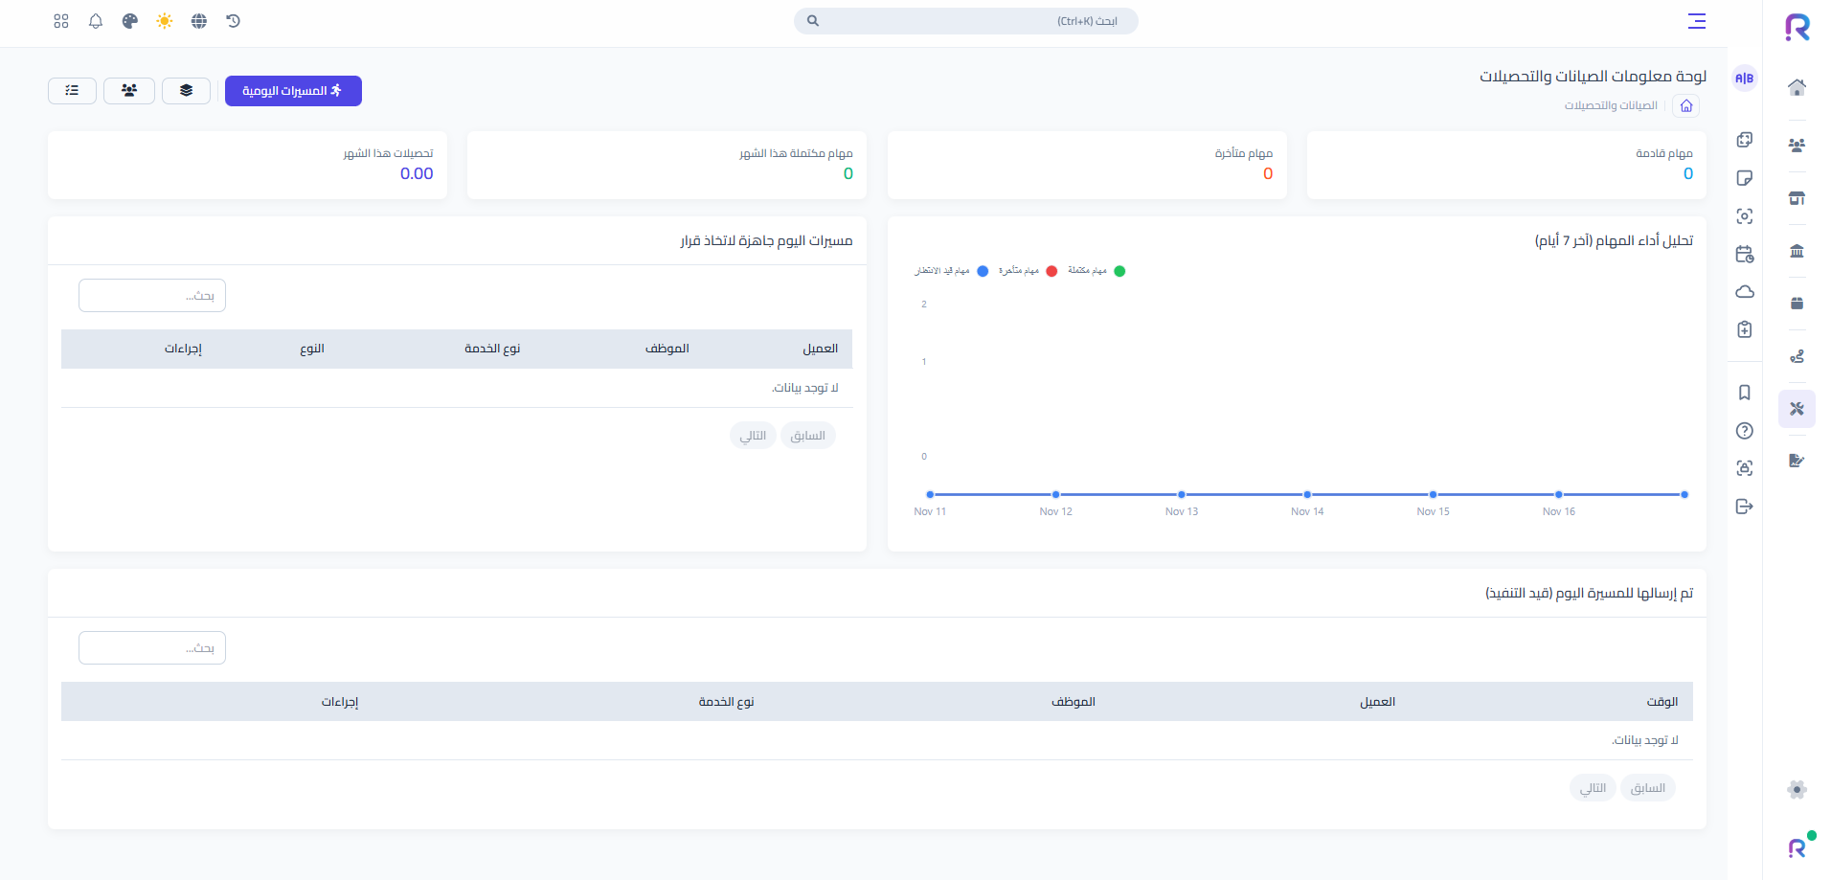Switch to the layers view toolbar button
Viewport: 1831px width, 880px height.
pos(186,90)
